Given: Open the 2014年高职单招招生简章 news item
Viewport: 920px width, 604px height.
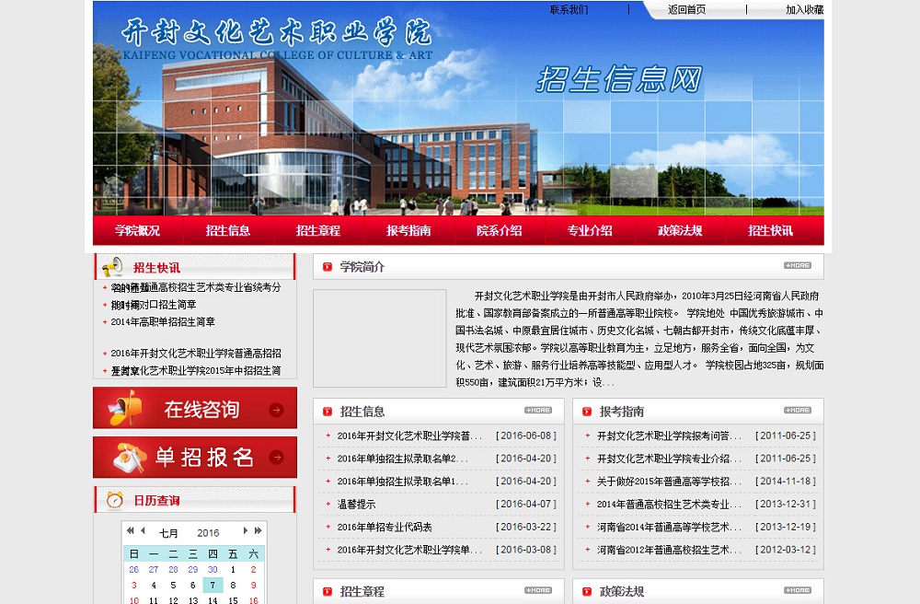Looking at the screenshot, I should pos(163,321).
